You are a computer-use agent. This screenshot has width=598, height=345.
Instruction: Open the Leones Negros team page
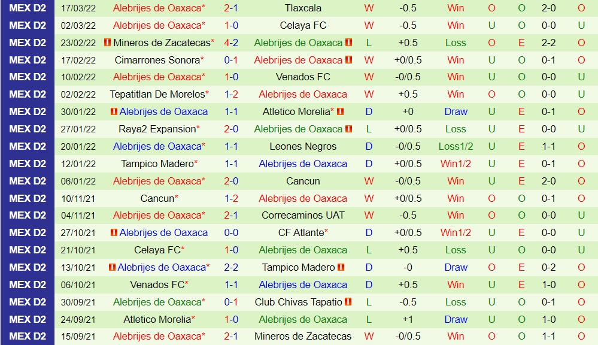(x=303, y=147)
